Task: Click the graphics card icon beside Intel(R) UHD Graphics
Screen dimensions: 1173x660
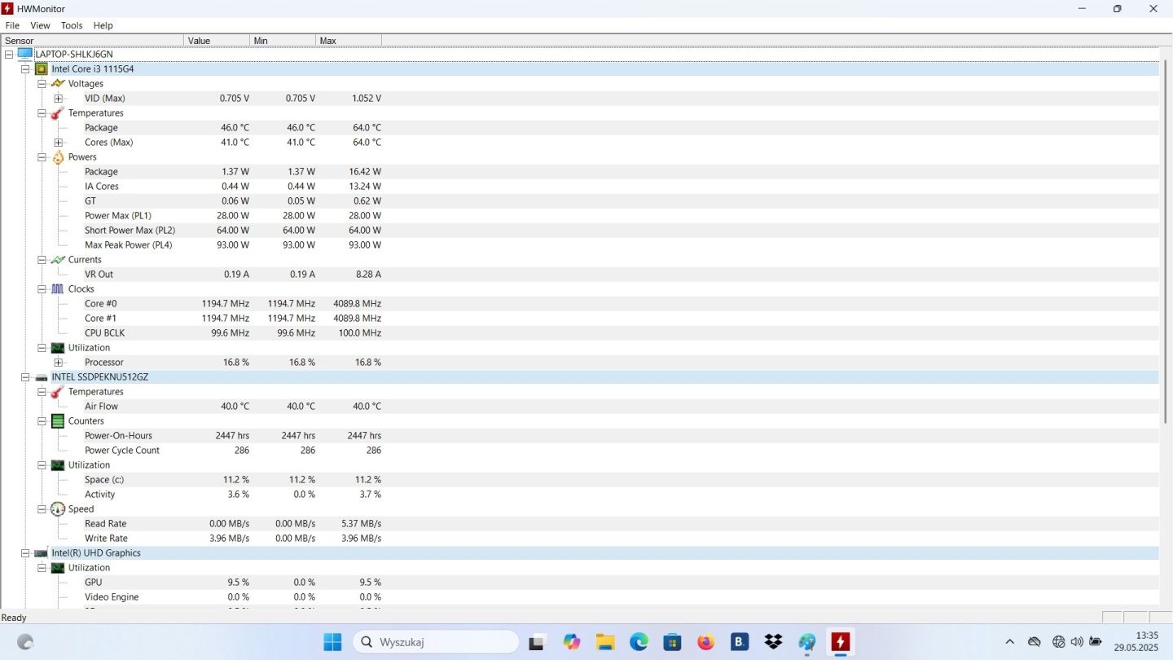Action: [42, 553]
